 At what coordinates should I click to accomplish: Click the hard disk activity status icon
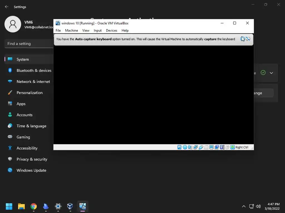[x=180, y=147]
